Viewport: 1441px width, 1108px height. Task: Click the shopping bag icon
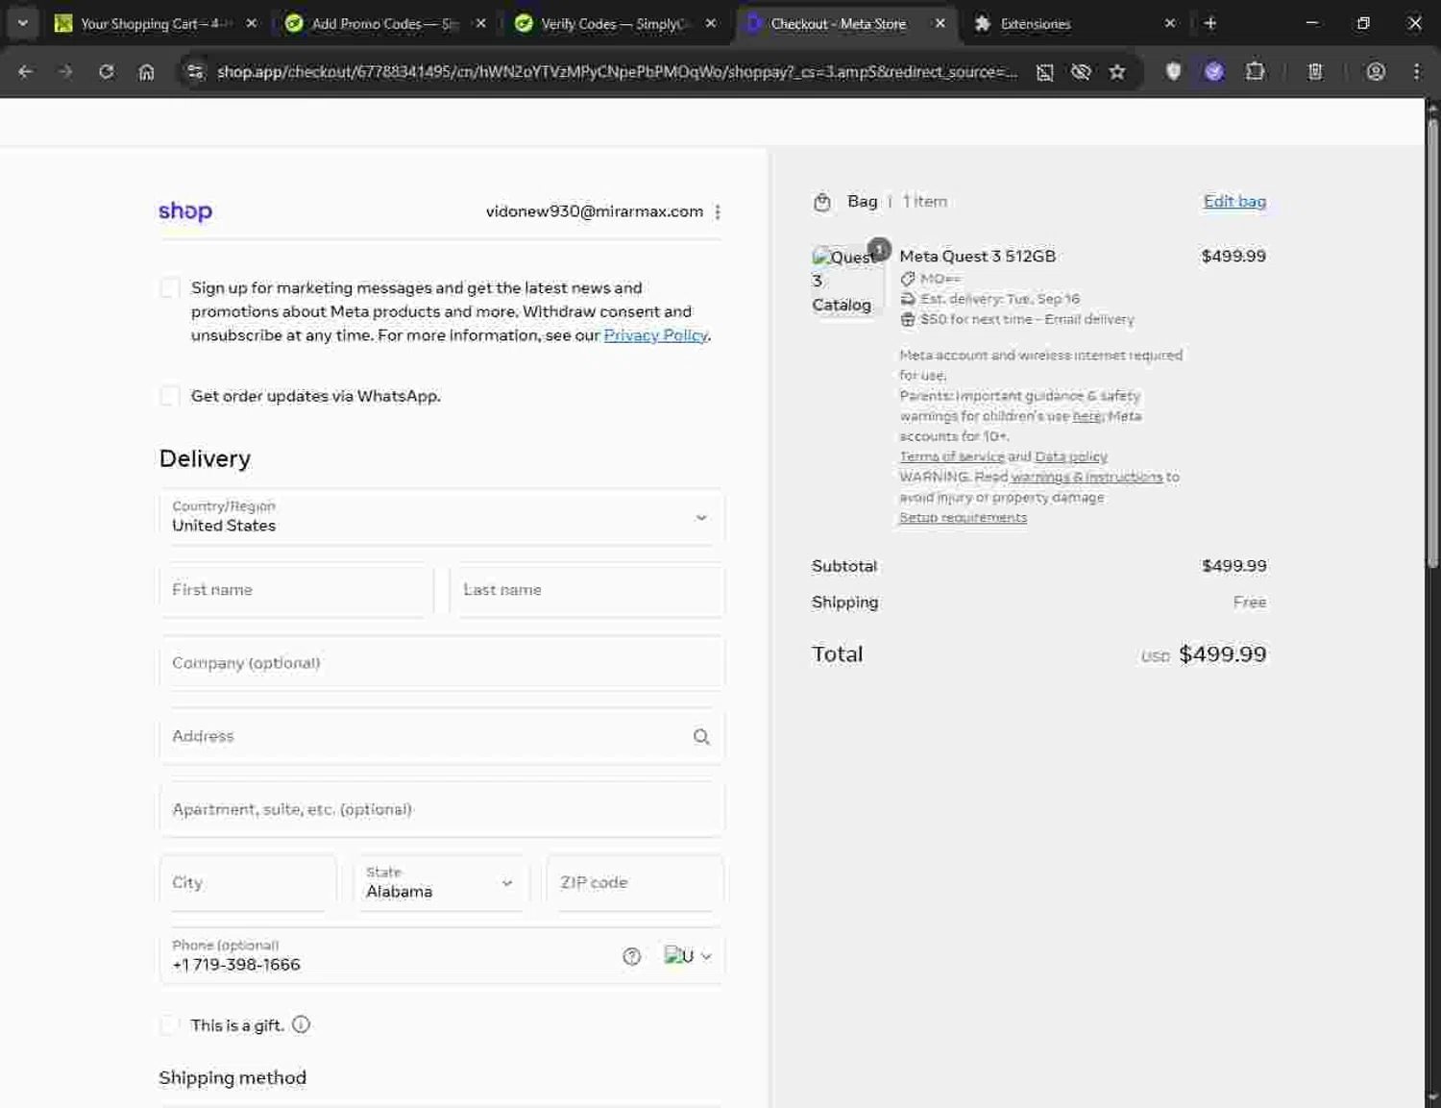click(822, 202)
